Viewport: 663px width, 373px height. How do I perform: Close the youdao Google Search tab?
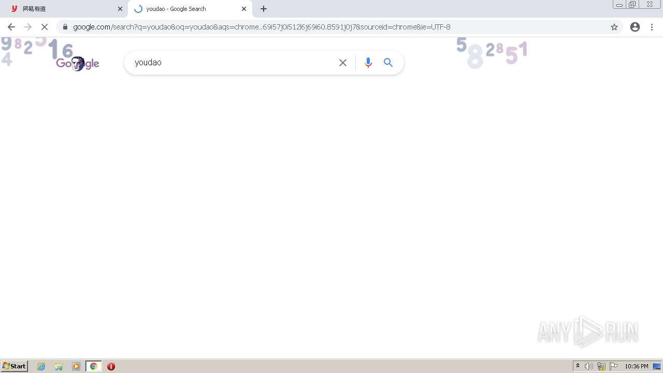(x=244, y=9)
